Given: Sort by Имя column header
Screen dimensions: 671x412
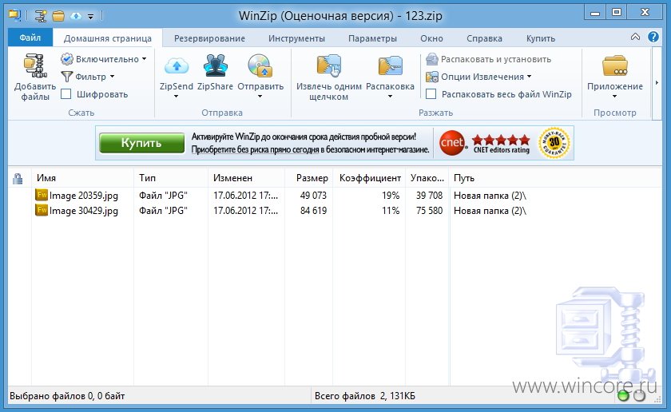Looking at the screenshot, I should pyautogui.click(x=82, y=178).
